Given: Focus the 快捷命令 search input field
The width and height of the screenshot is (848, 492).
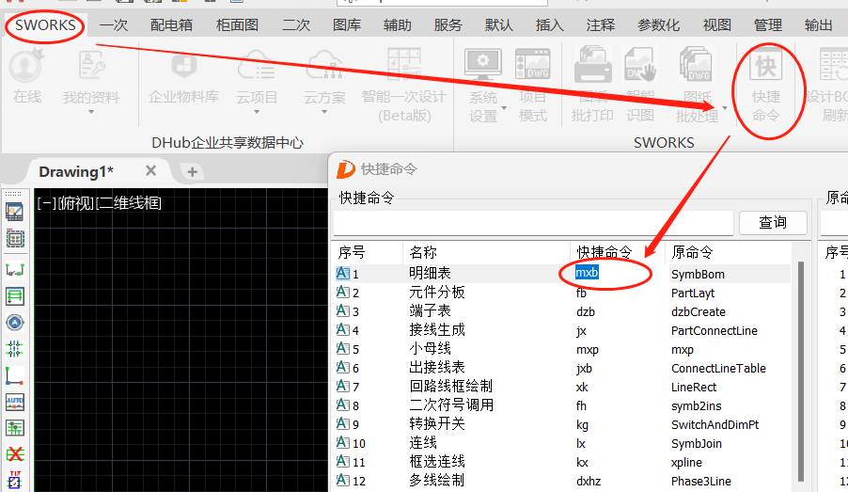Looking at the screenshot, I should coord(533,222).
